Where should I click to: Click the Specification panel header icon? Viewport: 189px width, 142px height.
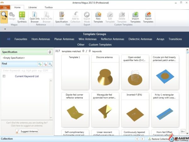(49, 52)
